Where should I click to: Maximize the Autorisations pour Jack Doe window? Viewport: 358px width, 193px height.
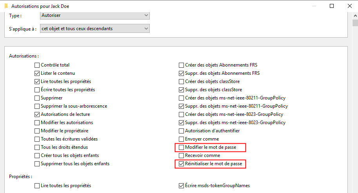[332, 6]
